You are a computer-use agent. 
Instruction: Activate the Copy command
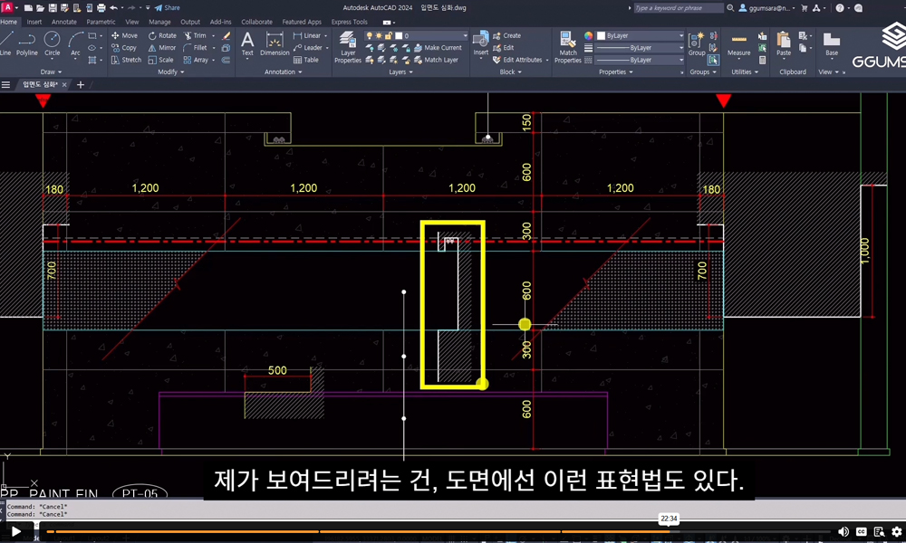point(123,48)
